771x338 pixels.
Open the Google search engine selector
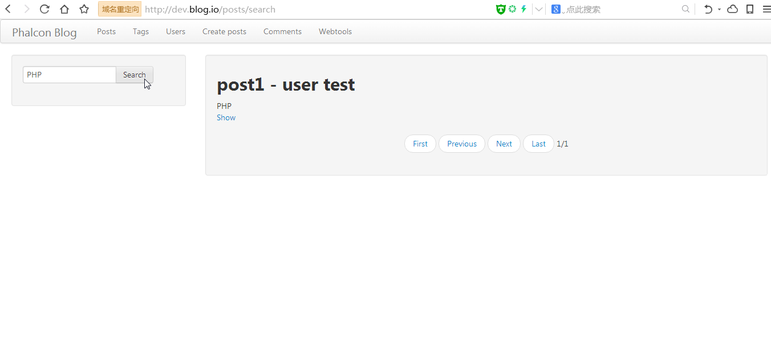(557, 9)
